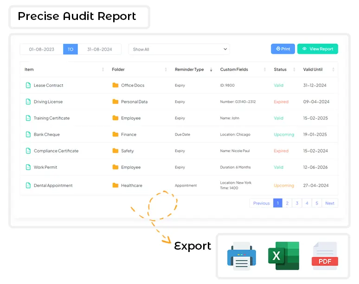Edit the start date 01-08-2023 field
The width and height of the screenshot is (359, 284).
click(41, 49)
